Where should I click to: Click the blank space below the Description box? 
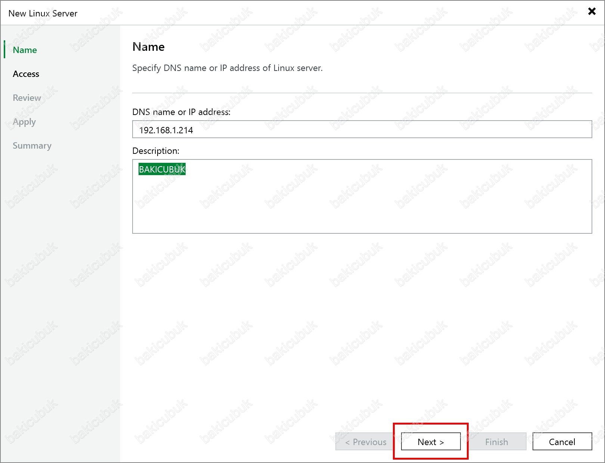tap(362, 317)
